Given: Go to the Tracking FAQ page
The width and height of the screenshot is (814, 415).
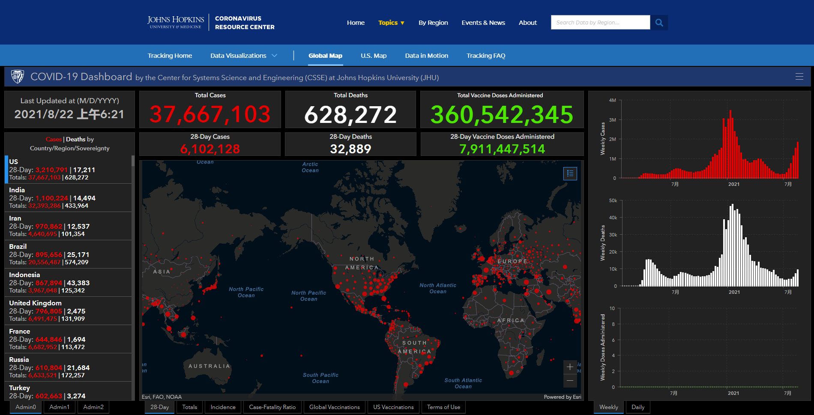Looking at the screenshot, I should pyautogui.click(x=486, y=56).
